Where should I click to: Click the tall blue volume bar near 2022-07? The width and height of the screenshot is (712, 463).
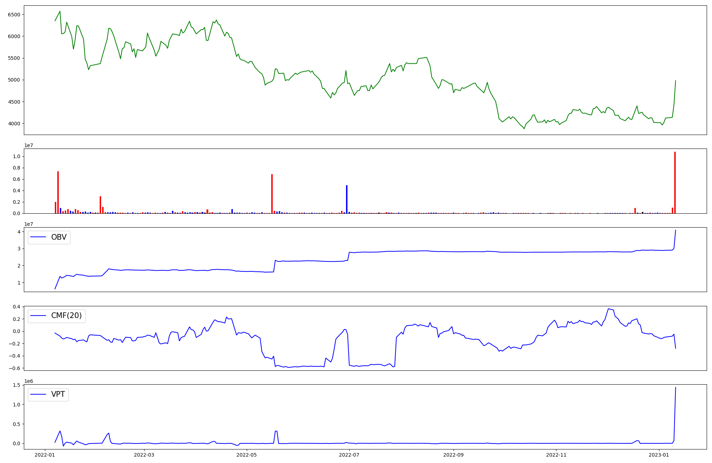click(x=347, y=199)
